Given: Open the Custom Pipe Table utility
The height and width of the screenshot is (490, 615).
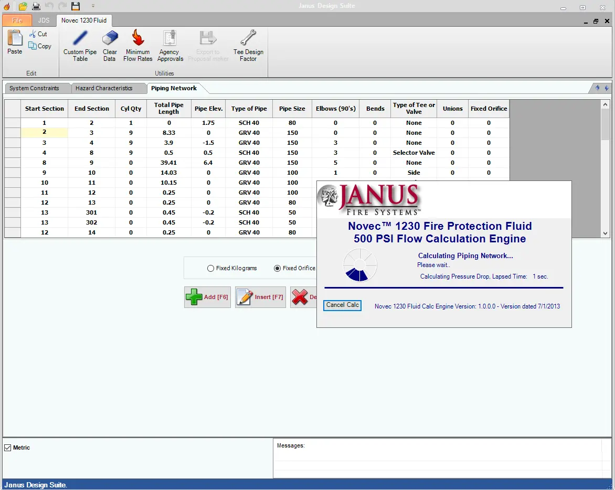Looking at the screenshot, I should tap(80, 46).
